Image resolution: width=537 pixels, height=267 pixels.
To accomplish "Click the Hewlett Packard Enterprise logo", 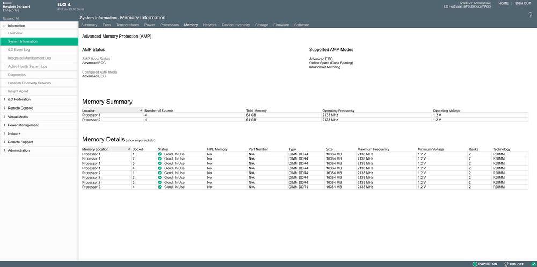I will (x=16, y=6).
